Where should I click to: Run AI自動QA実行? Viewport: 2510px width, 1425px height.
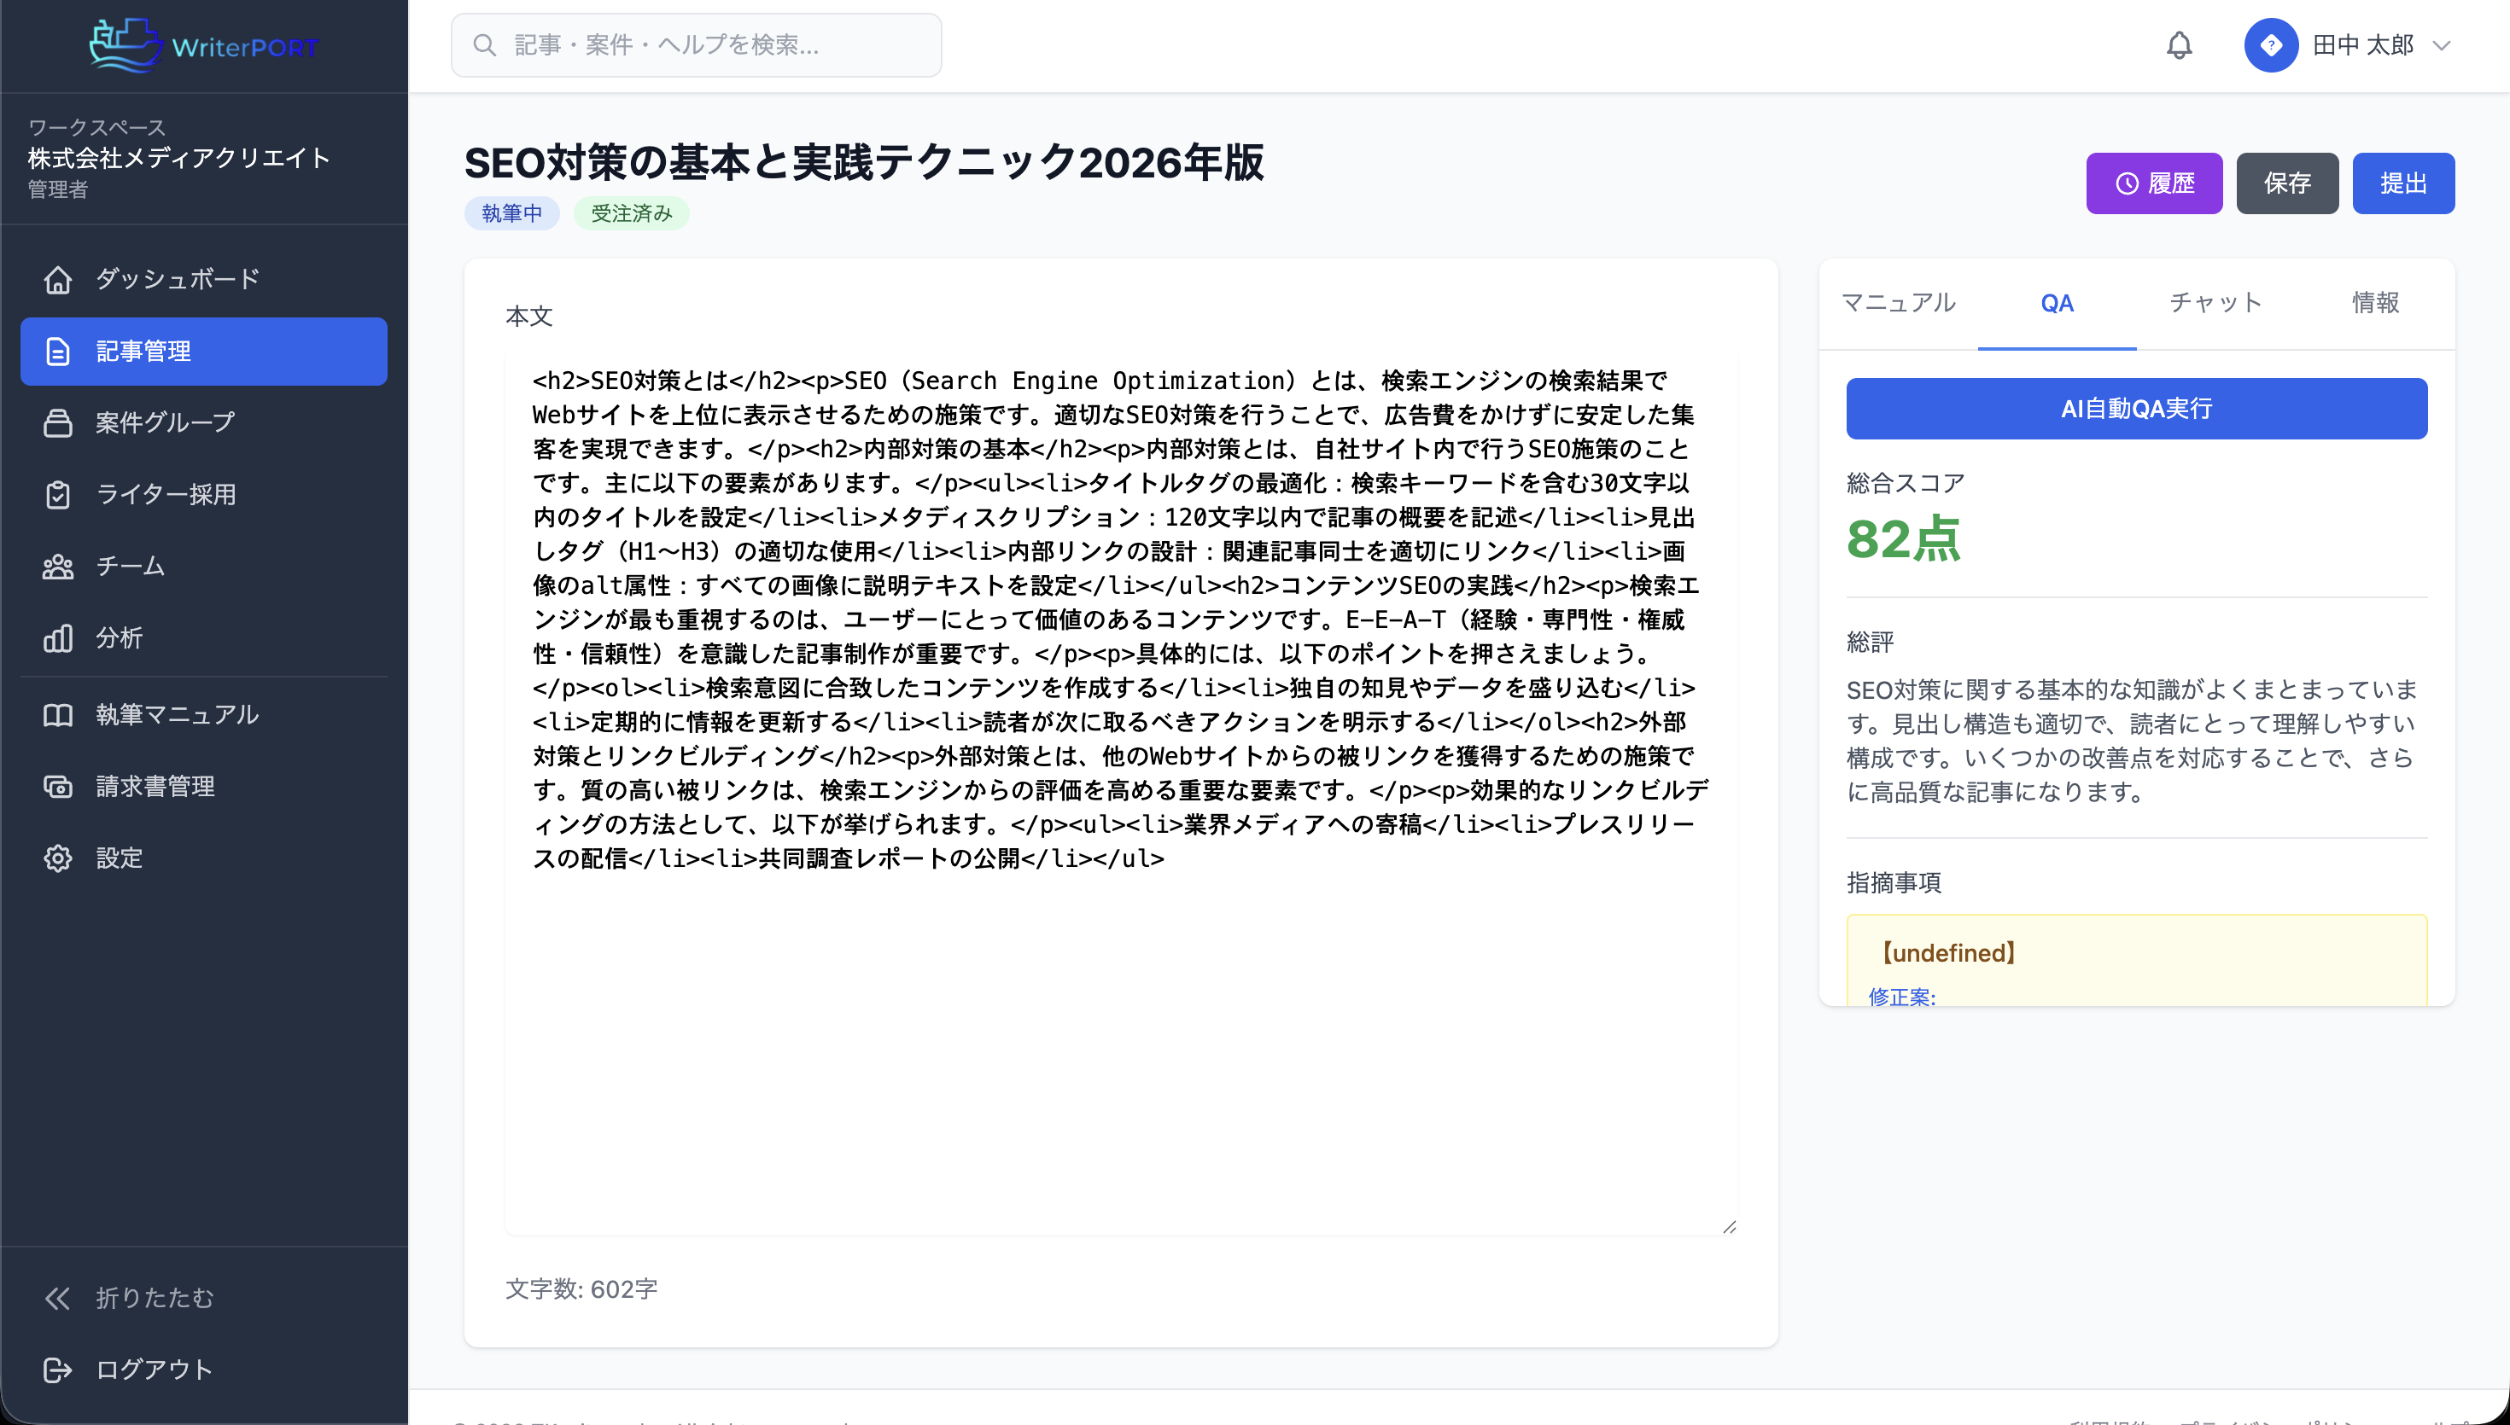coord(2136,409)
